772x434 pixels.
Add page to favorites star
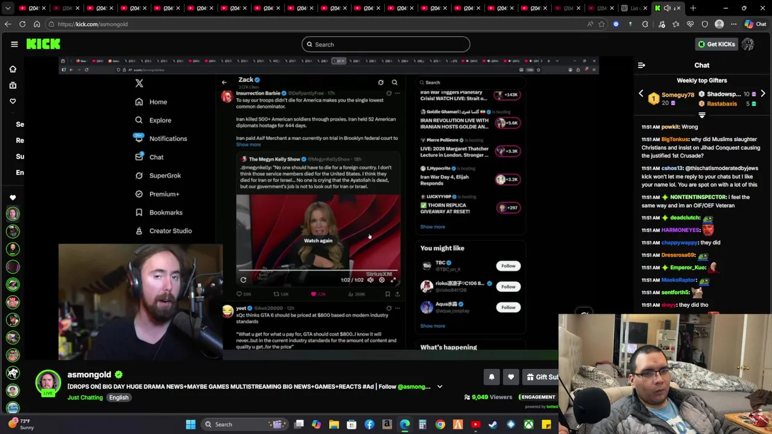pyautogui.click(x=601, y=24)
